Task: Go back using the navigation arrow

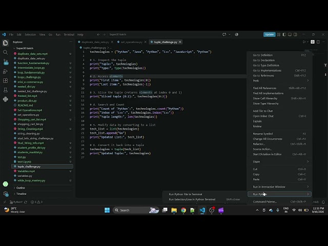Action: point(98,34)
